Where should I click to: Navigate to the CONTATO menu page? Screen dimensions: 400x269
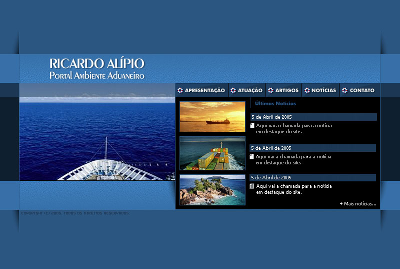(x=362, y=91)
